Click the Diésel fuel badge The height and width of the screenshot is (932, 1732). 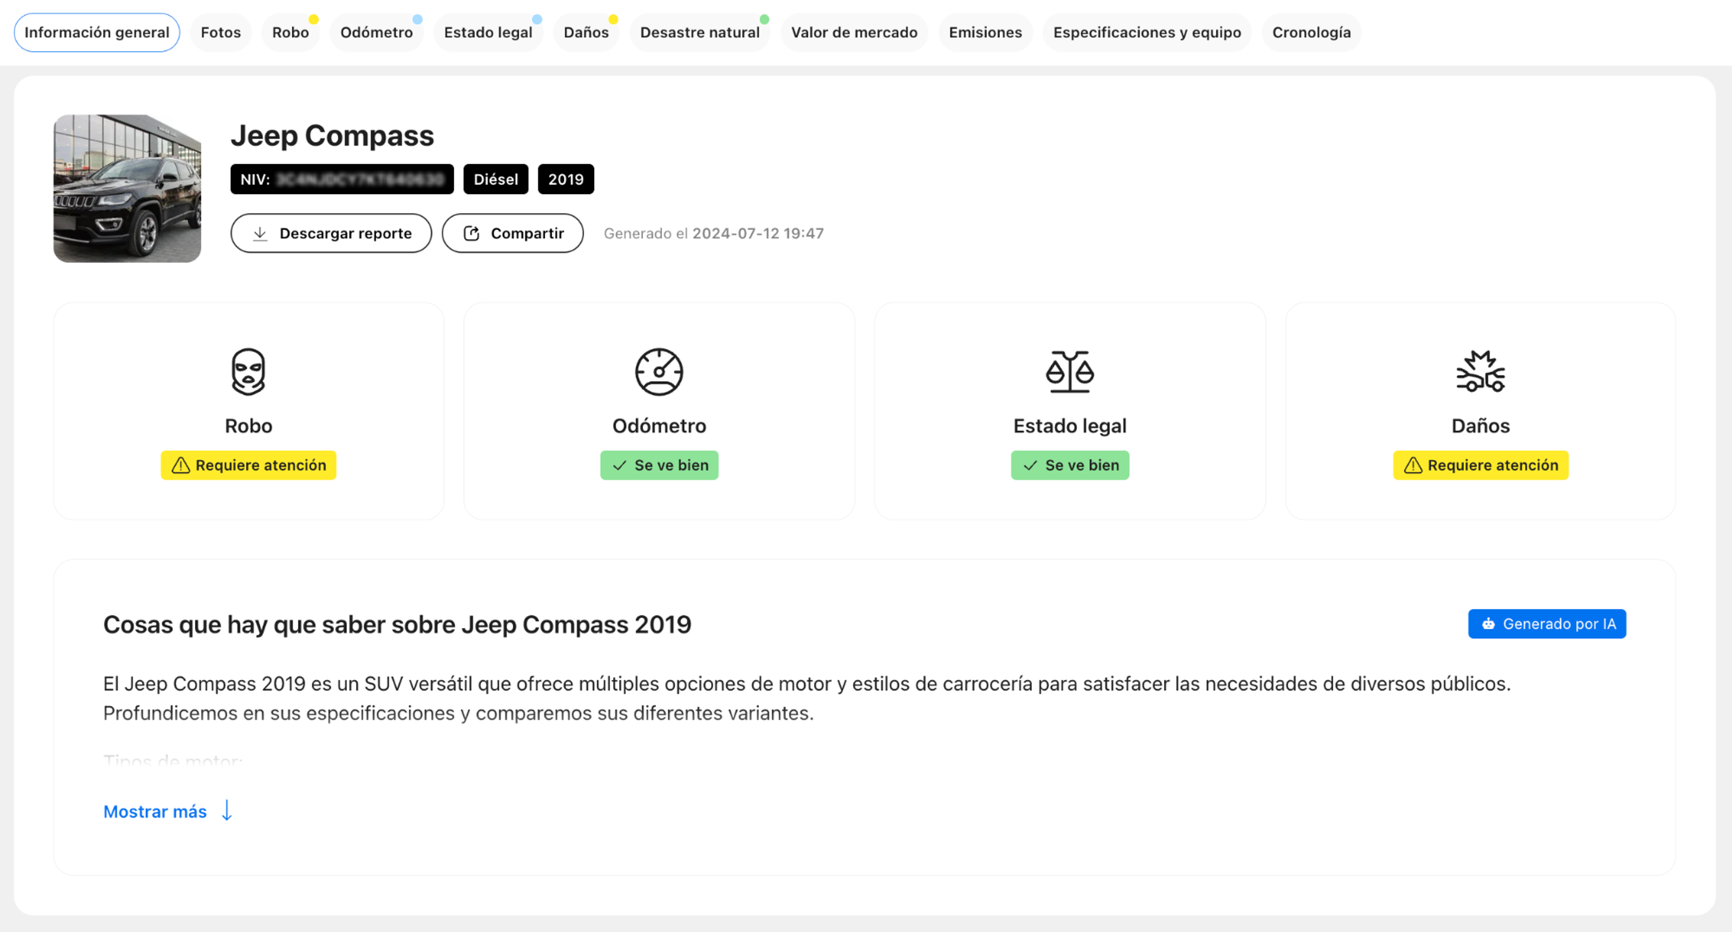point(496,179)
